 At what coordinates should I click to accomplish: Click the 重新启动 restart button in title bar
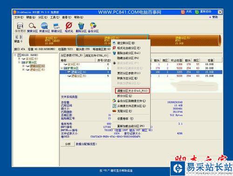203,12
